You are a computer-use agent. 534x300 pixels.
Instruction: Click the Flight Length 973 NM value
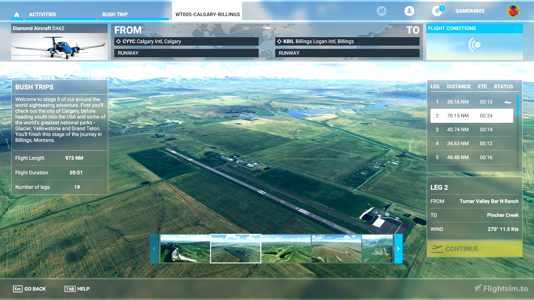(74, 158)
